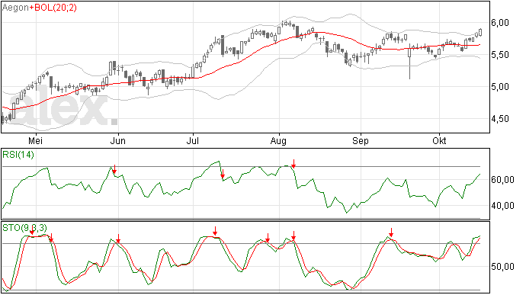Click the Jun month label
Screen dimensions: 526x295
(117, 140)
